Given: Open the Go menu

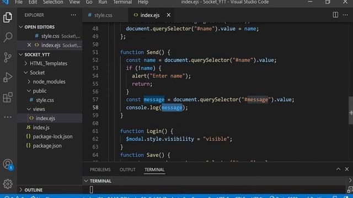Looking at the screenshot, I should tap(89, 2).
